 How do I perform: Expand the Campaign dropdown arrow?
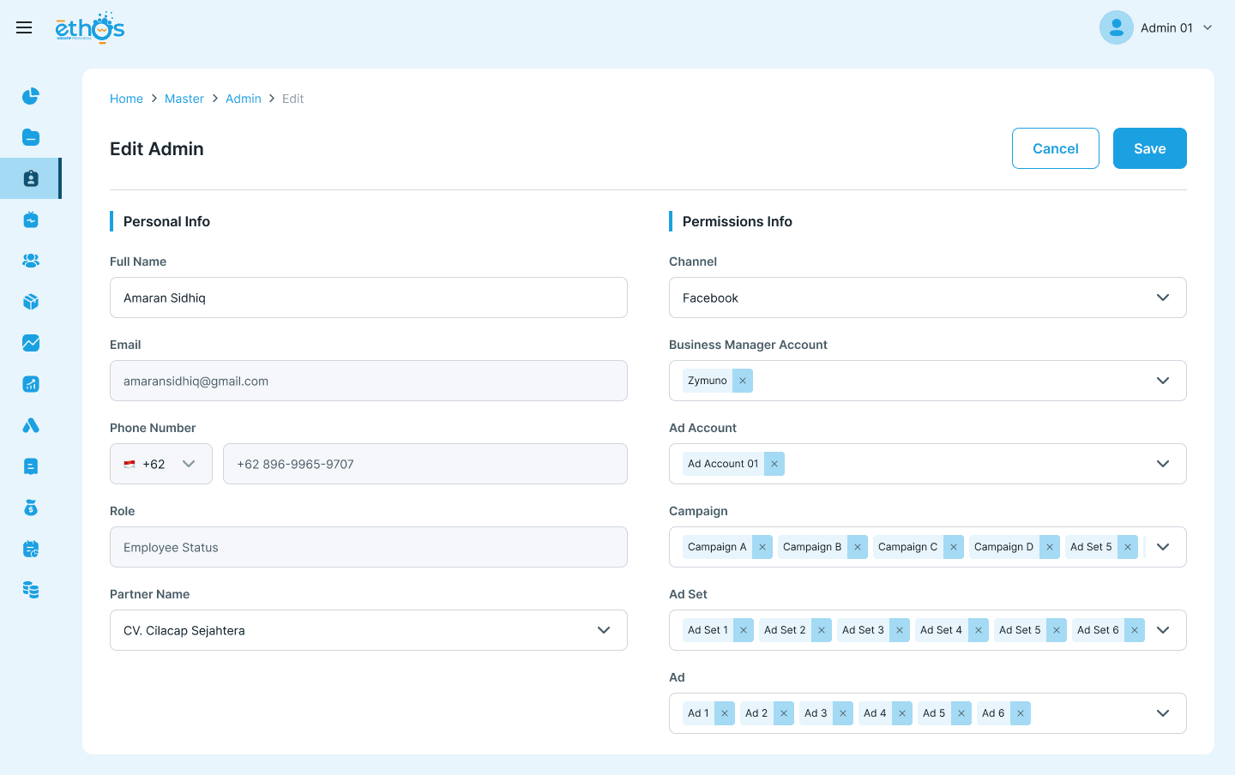tap(1163, 547)
